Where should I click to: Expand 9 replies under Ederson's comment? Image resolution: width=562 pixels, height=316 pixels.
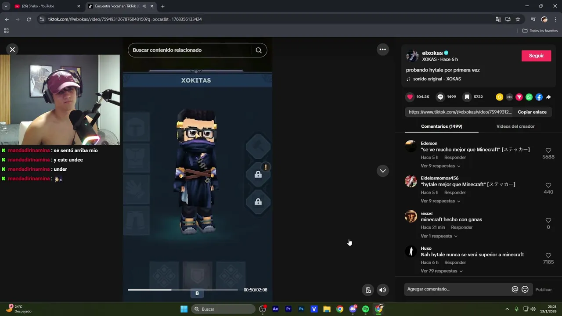pos(440,166)
